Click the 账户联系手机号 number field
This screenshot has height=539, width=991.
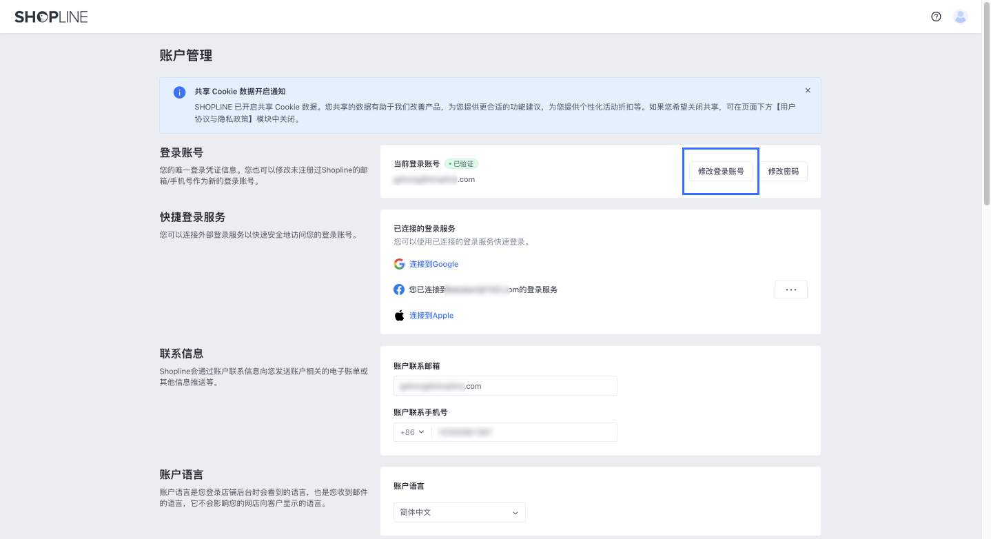(524, 432)
